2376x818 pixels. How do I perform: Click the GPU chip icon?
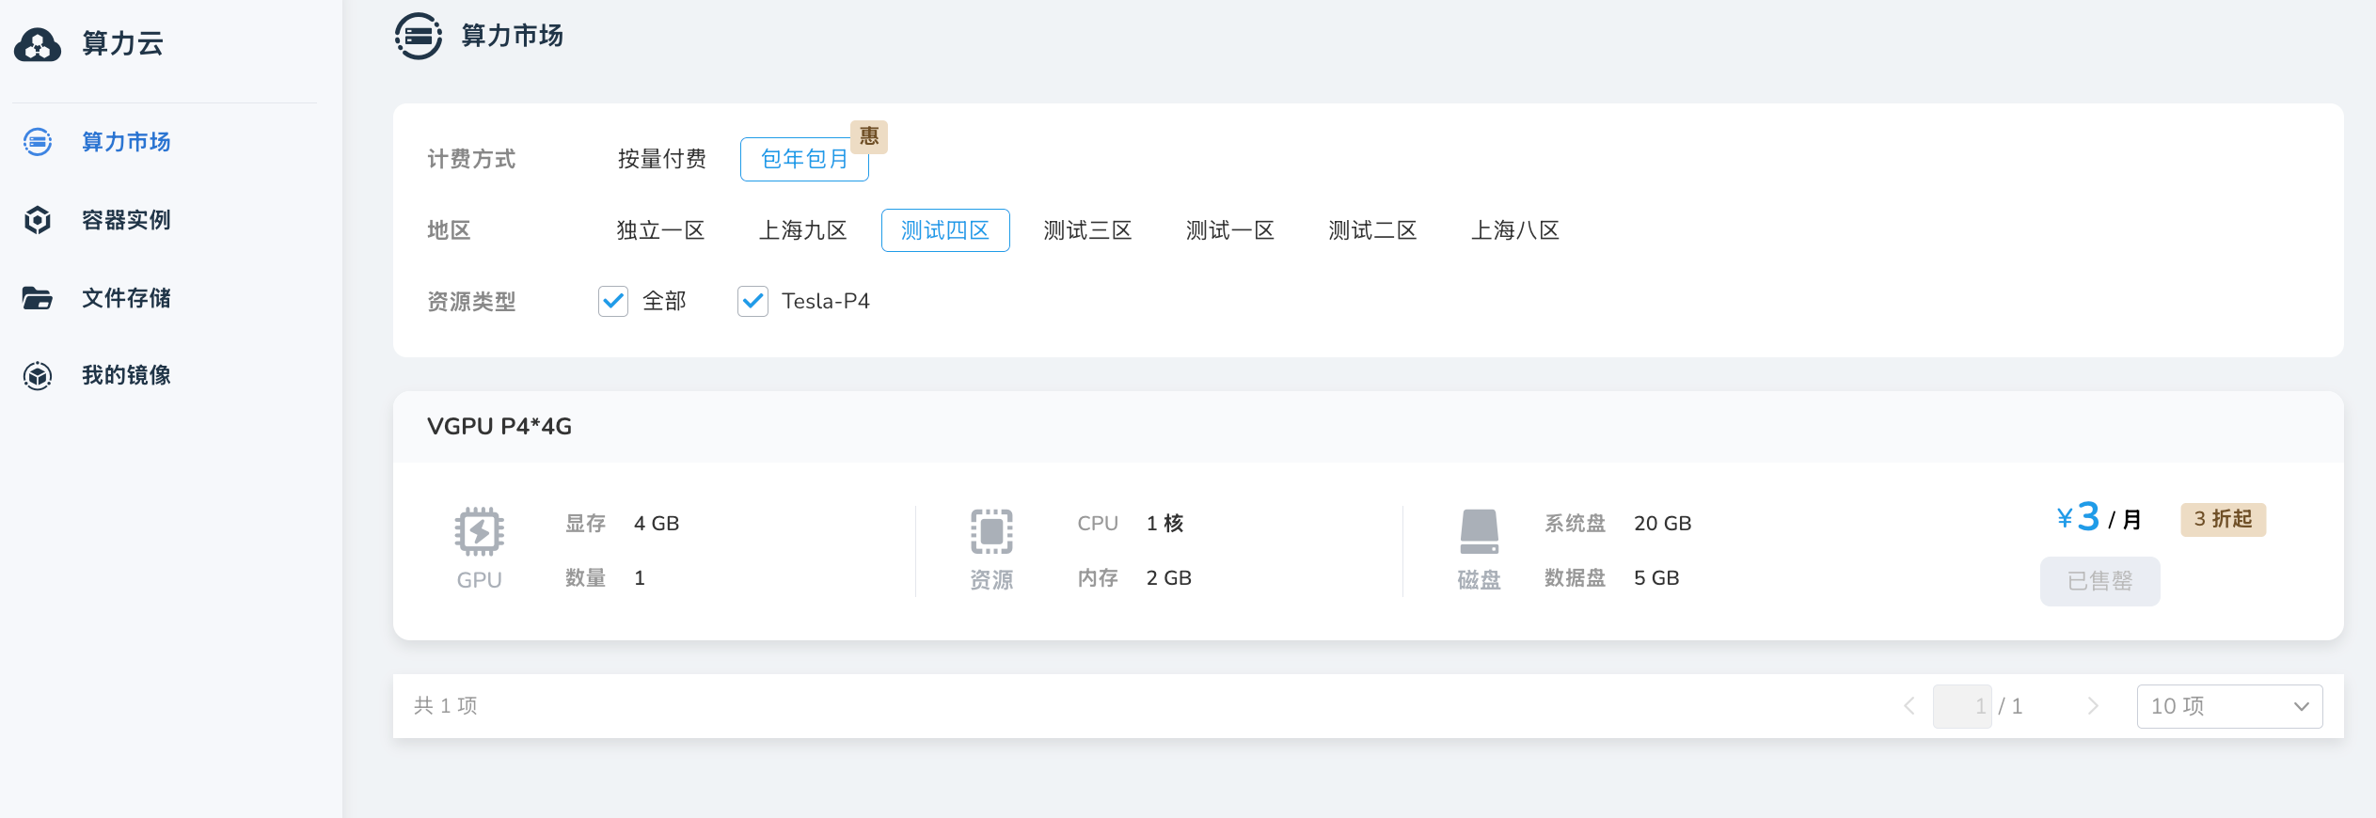click(x=479, y=532)
